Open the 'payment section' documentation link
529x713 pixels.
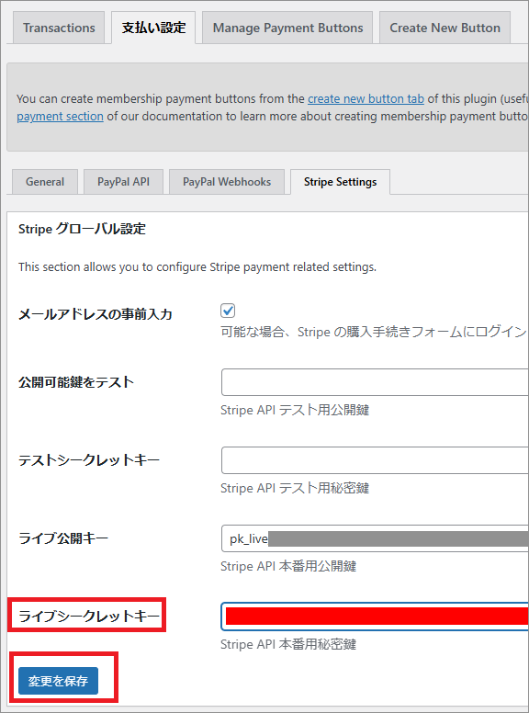60,117
